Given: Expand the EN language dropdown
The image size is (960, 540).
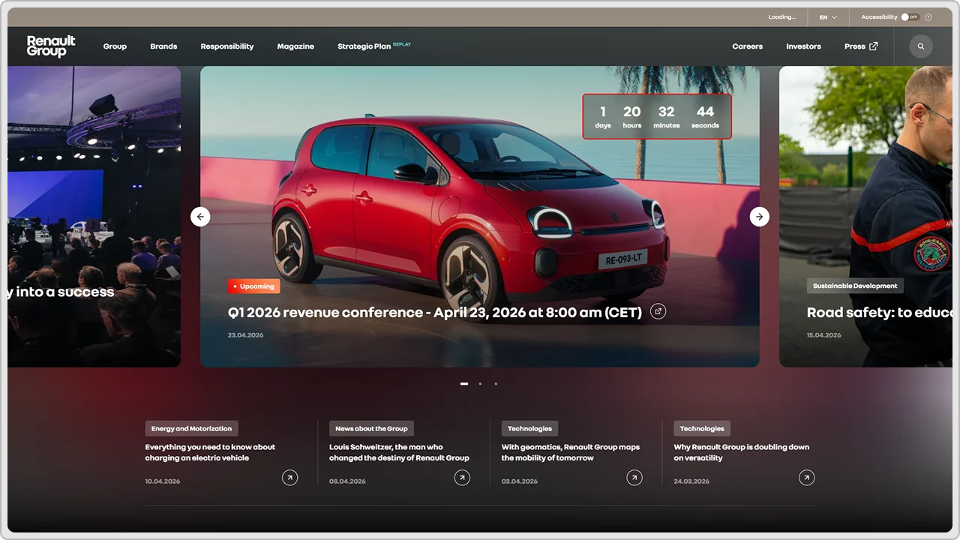Looking at the screenshot, I should pyautogui.click(x=828, y=17).
